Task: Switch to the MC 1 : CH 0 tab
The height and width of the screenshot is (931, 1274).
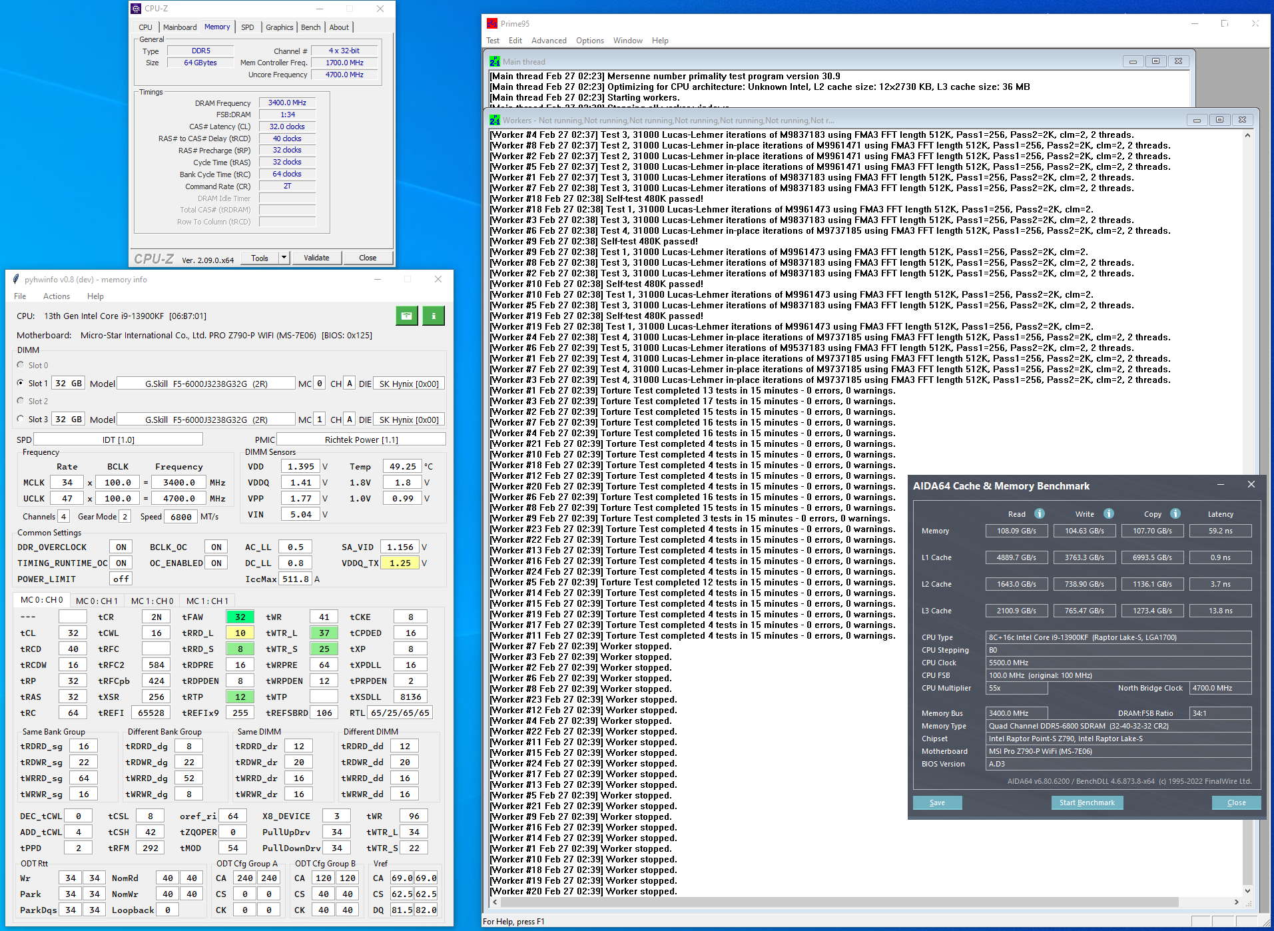Action: tap(152, 601)
